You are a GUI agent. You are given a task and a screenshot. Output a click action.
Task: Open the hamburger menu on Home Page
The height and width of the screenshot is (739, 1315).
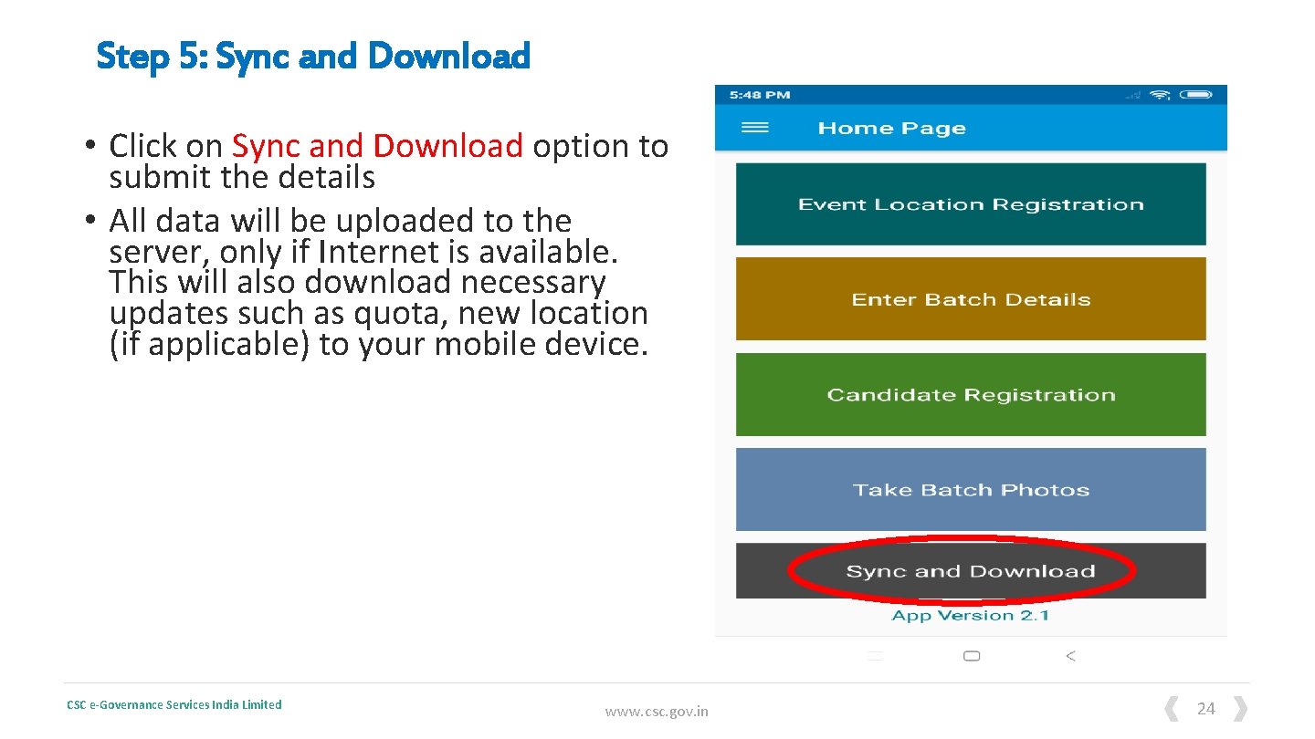pyautogui.click(x=754, y=128)
